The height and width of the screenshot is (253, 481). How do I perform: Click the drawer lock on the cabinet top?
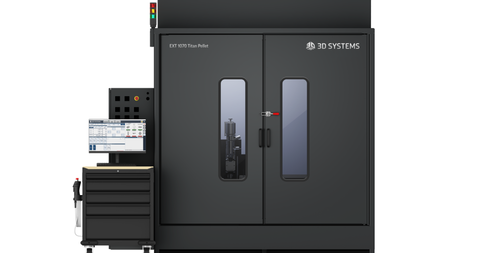pos(117,170)
